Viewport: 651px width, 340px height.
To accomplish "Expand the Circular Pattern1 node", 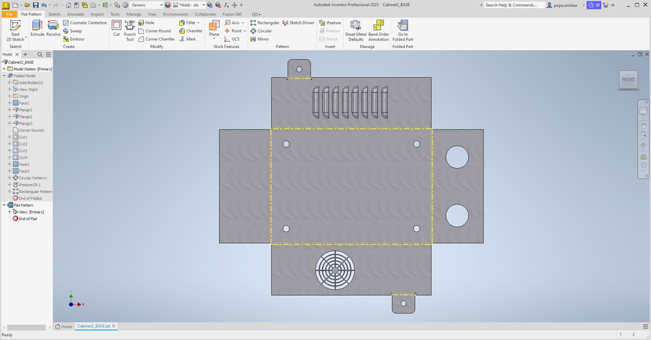I will [x=9, y=178].
